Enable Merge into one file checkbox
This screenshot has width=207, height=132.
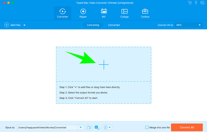coord(147,128)
